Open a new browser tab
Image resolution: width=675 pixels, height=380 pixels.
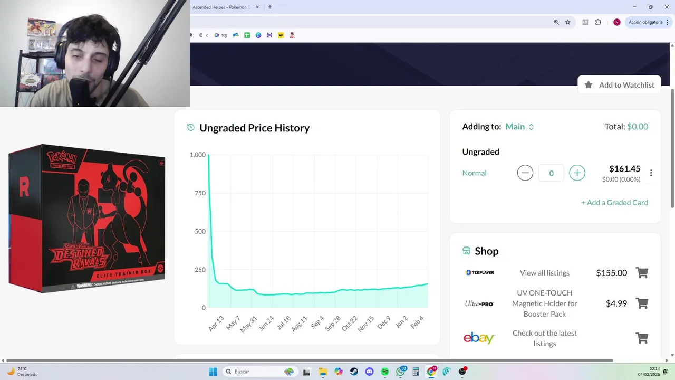[x=270, y=7]
